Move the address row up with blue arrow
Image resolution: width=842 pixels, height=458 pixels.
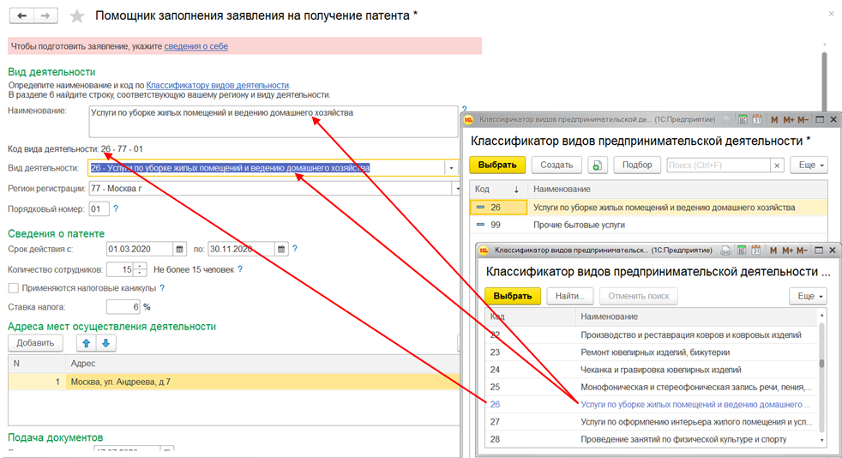click(86, 343)
